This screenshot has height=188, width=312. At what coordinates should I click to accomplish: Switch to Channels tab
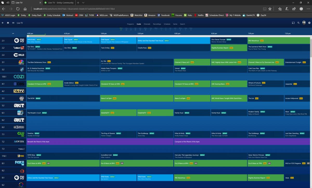(x=147, y=24)
